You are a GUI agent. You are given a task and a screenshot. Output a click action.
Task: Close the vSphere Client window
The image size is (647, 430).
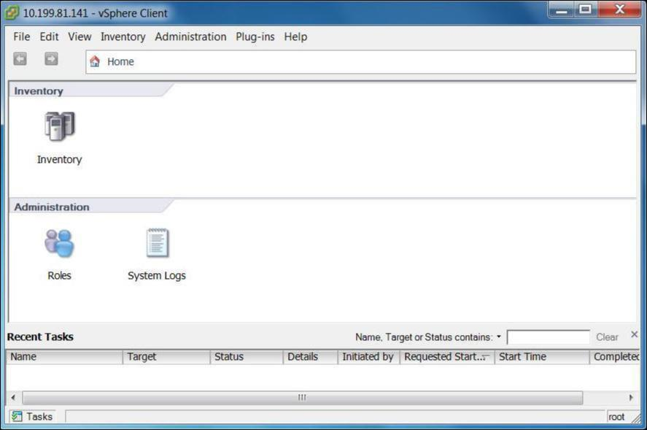coord(619,10)
